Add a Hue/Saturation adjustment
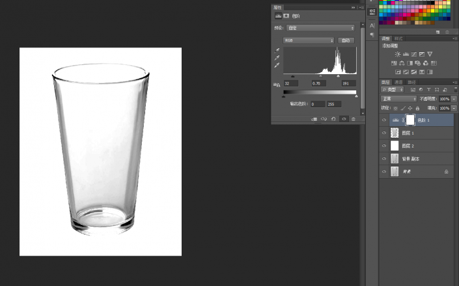Image resolution: width=459 pixels, height=286 pixels. click(394, 63)
